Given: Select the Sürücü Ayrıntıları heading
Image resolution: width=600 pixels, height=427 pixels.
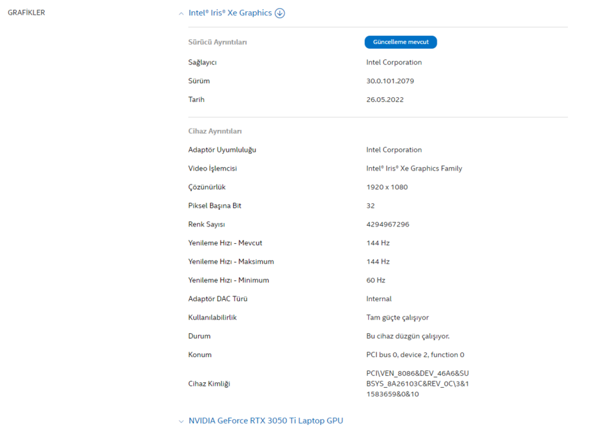Looking at the screenshot, I should coord(217,42).
